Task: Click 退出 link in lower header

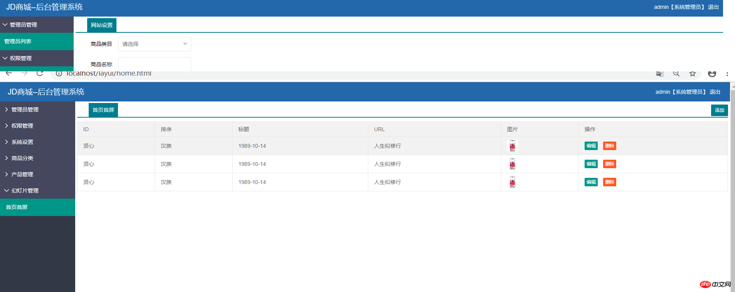Action: [715, 92]
